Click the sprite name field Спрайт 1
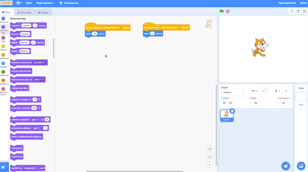 pos(233,92)
